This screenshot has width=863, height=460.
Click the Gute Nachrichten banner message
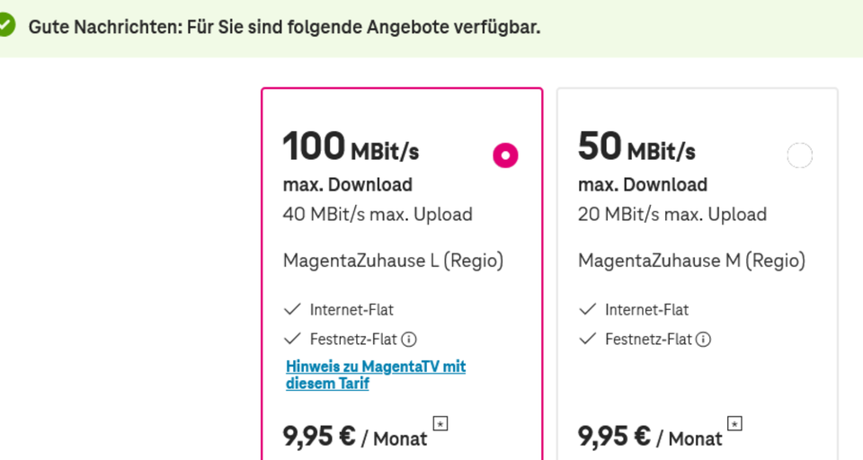point(284,26)
